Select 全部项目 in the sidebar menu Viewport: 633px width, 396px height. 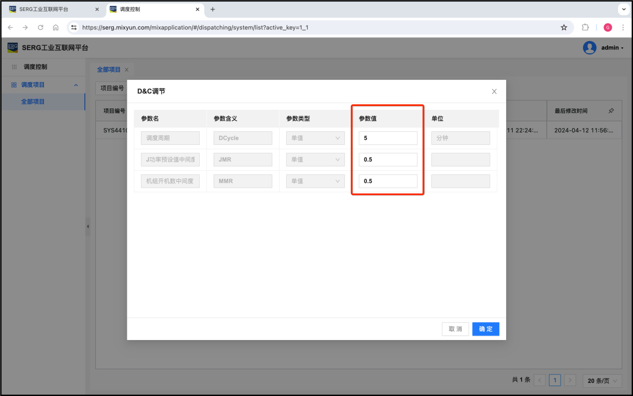coord(33,102)
